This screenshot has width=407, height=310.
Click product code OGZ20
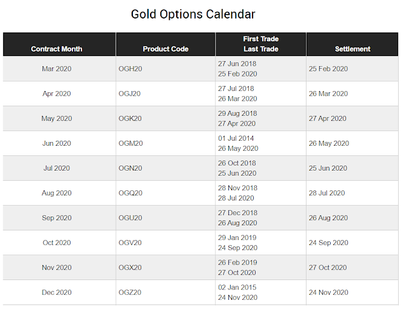click(x=130, y=292)
